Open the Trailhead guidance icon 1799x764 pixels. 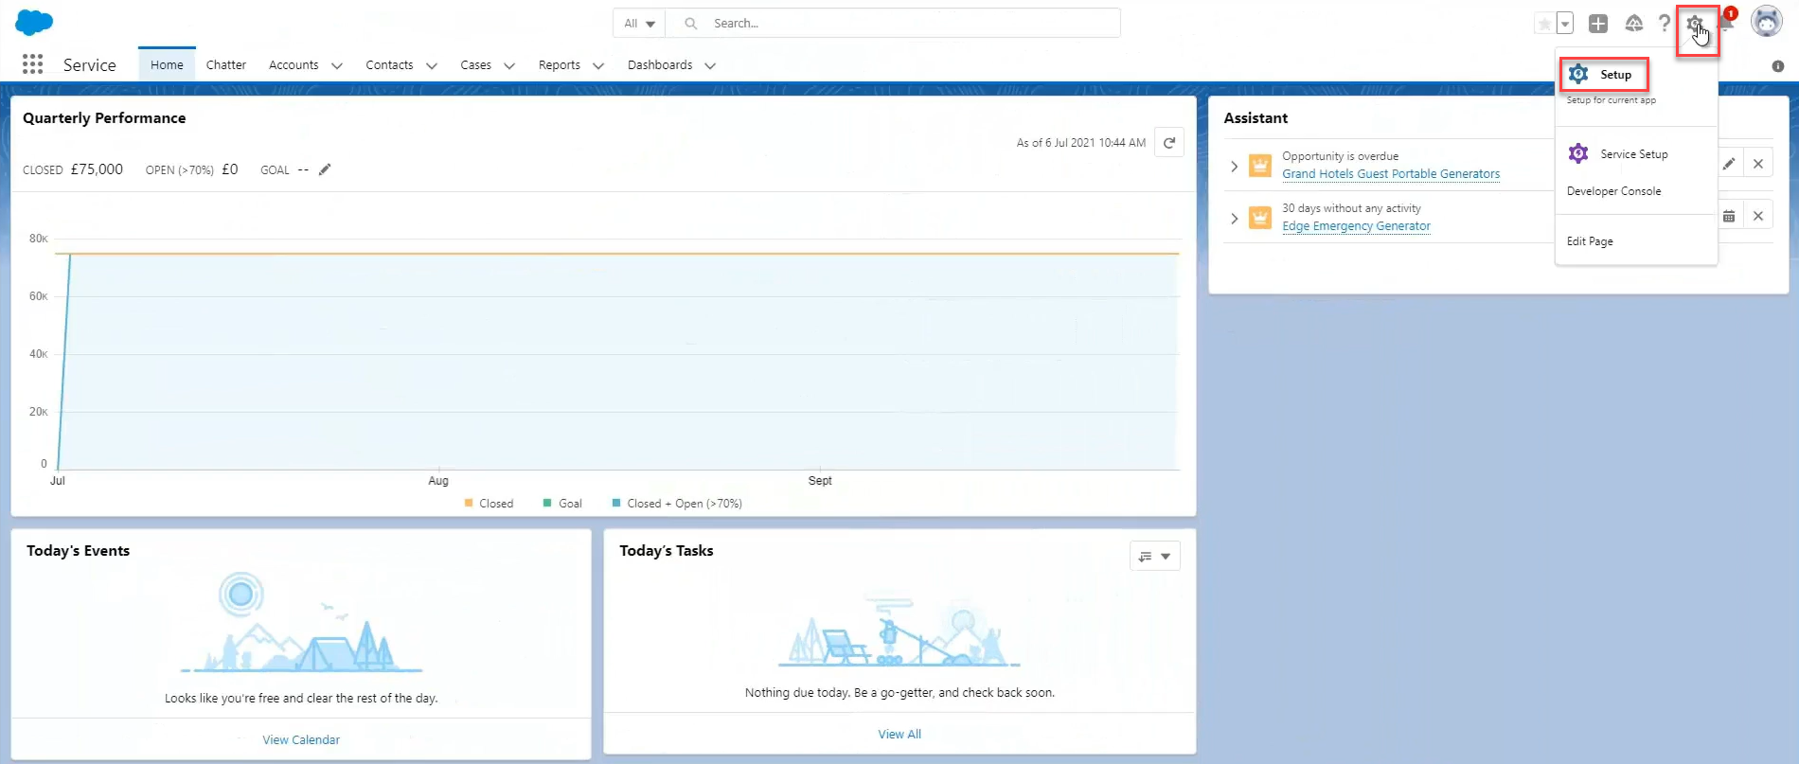pyautogui.click(x=1634, y=24)
